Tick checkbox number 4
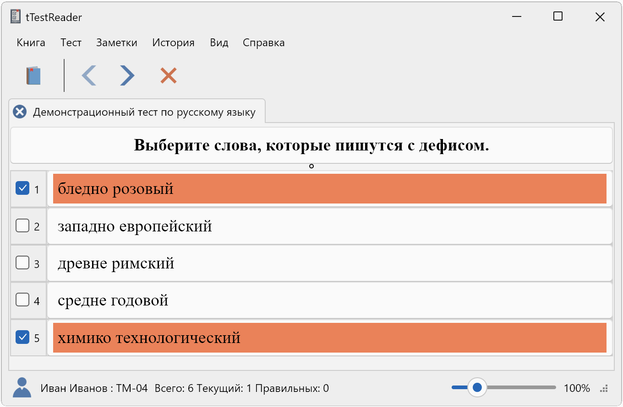This screenshot has width=623, height=407. (x=22, y=300)
